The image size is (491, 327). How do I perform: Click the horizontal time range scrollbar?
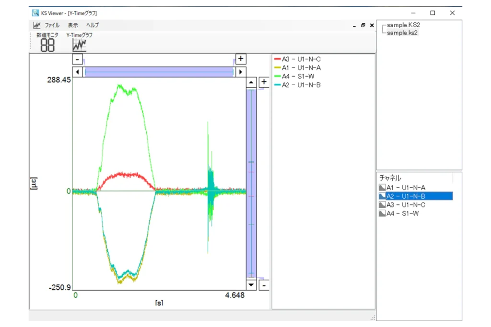pyautogui.click(x=159, y=72)
